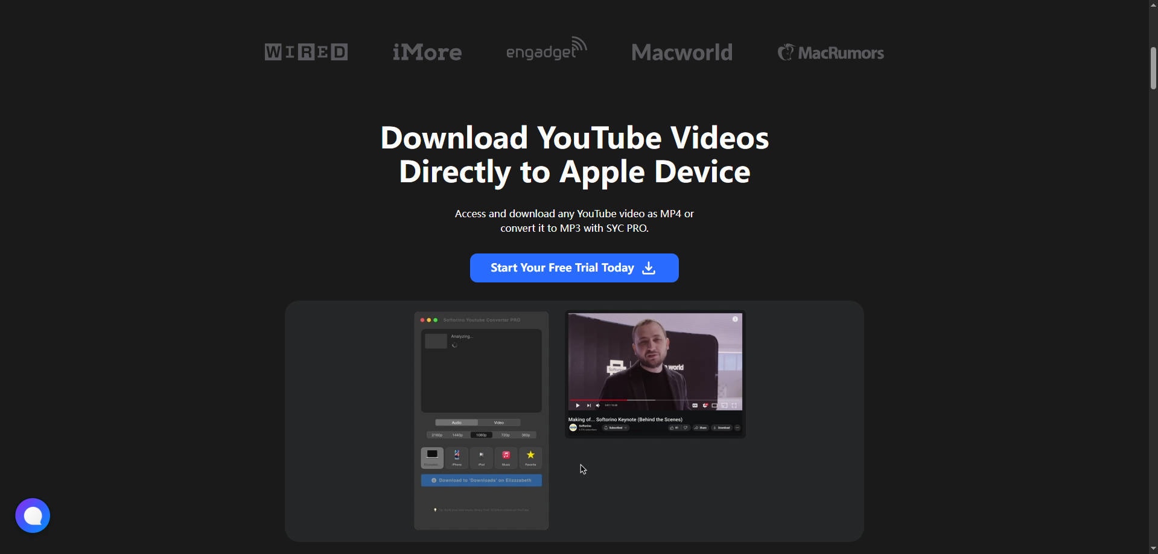Screen dimensions: 1158x554
Task: Click the analyzing thumbnail placeholder in converter
Action: coord(436,341)
